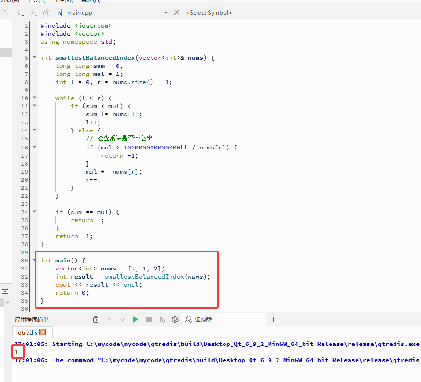Image resolution: width=421 pixels, height=382 pixels.
Task: Click the 'Starting C:\mycode' output line
Action: 217,344
